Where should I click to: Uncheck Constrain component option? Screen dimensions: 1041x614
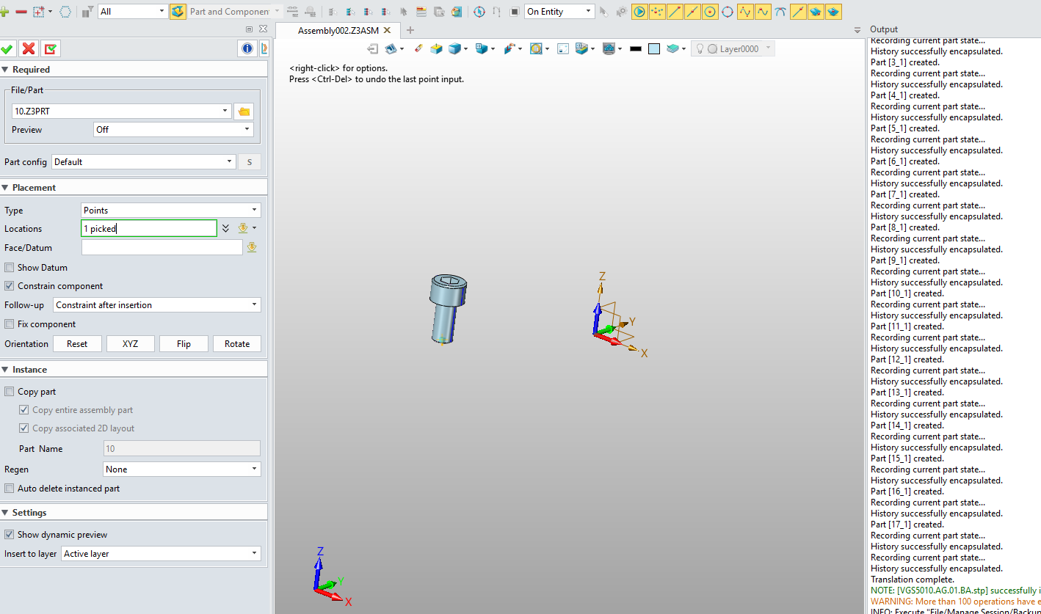[10, 286]
